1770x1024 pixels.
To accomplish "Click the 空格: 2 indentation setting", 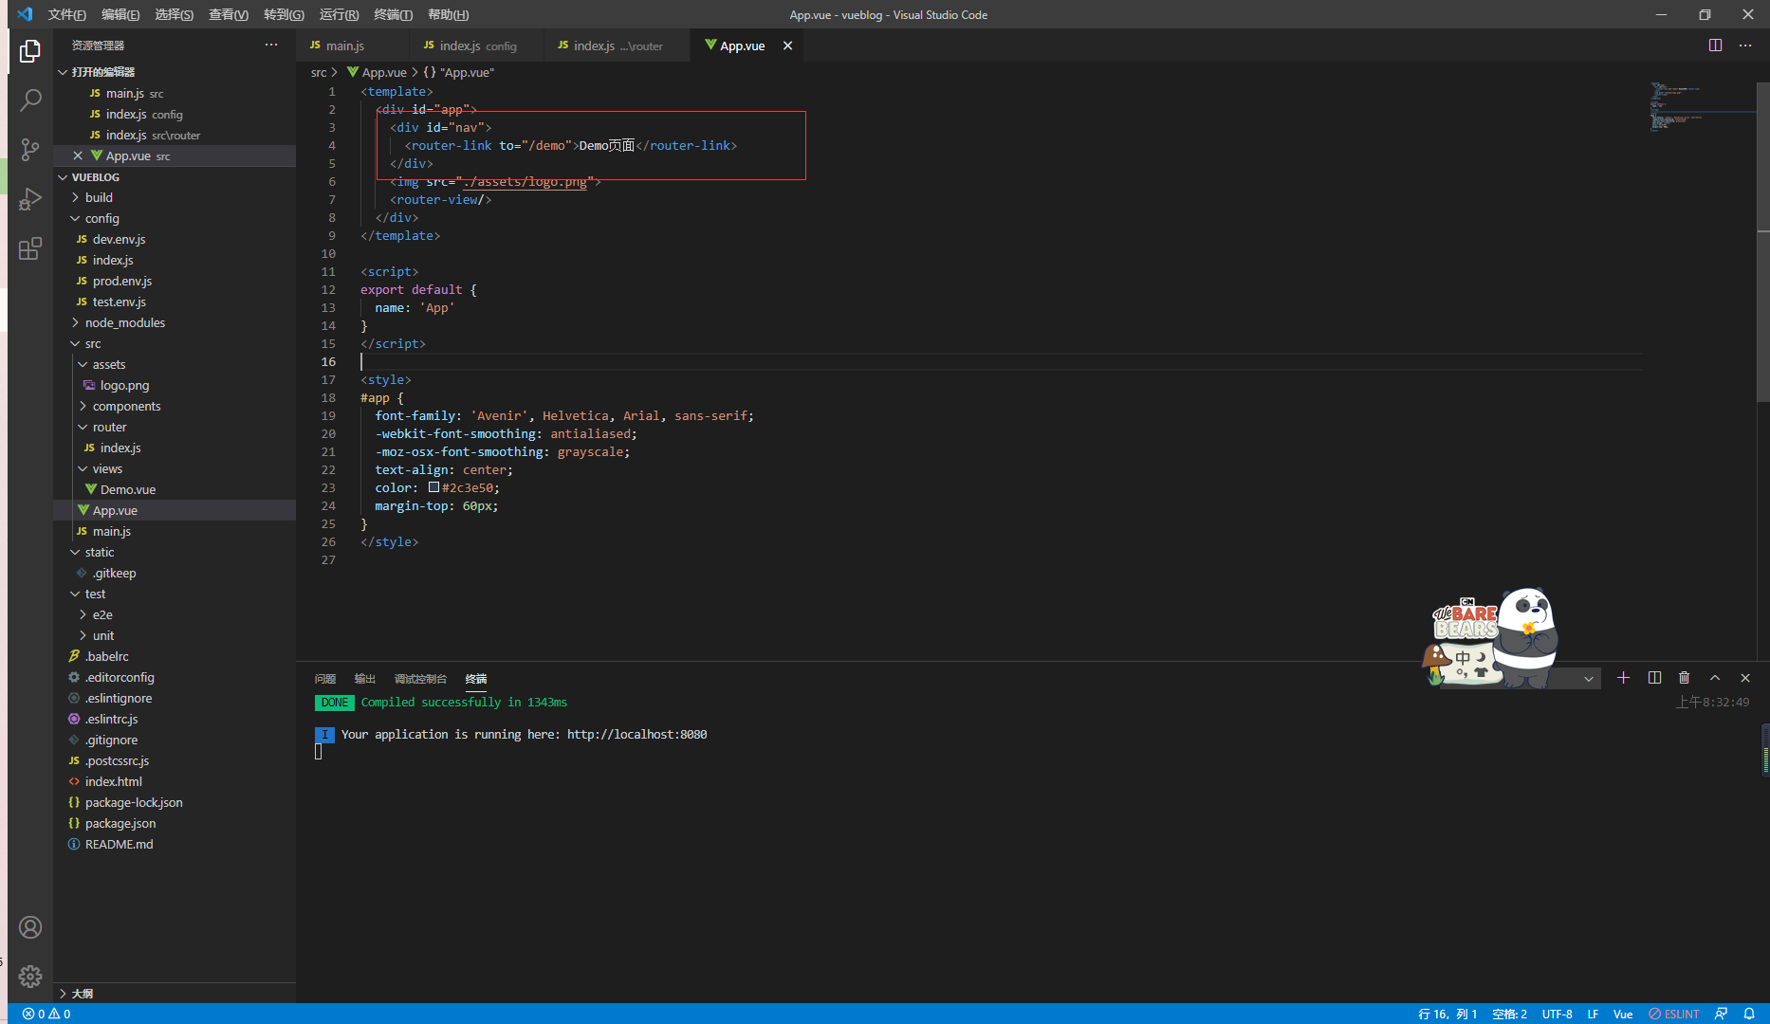I will [1509, 1014].
